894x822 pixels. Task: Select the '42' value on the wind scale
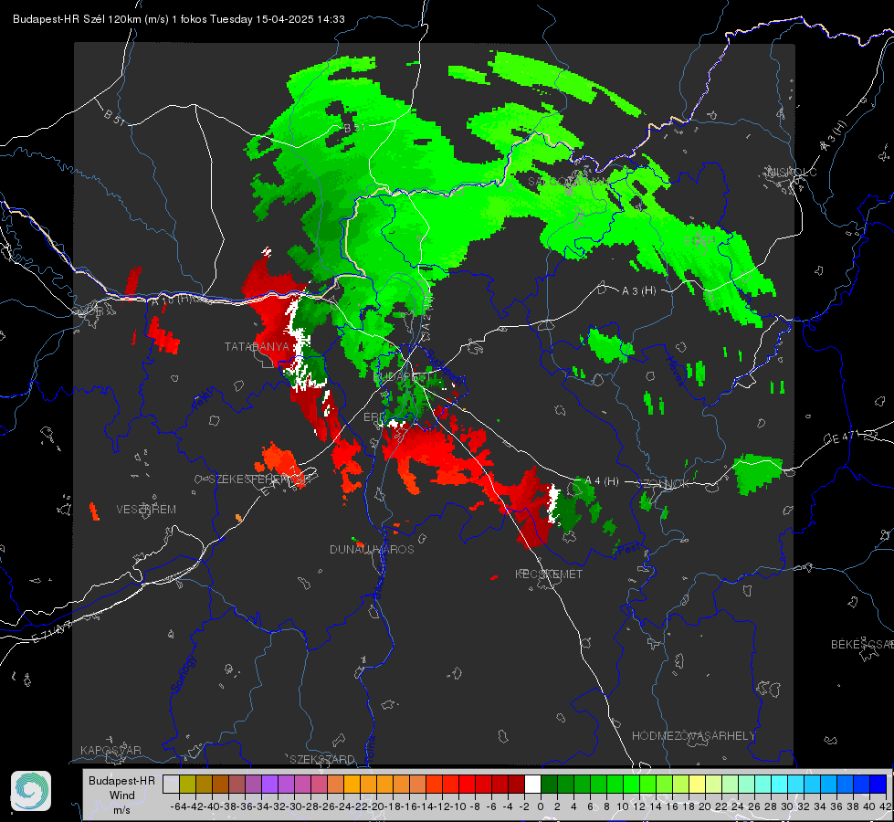coord(885,806)
